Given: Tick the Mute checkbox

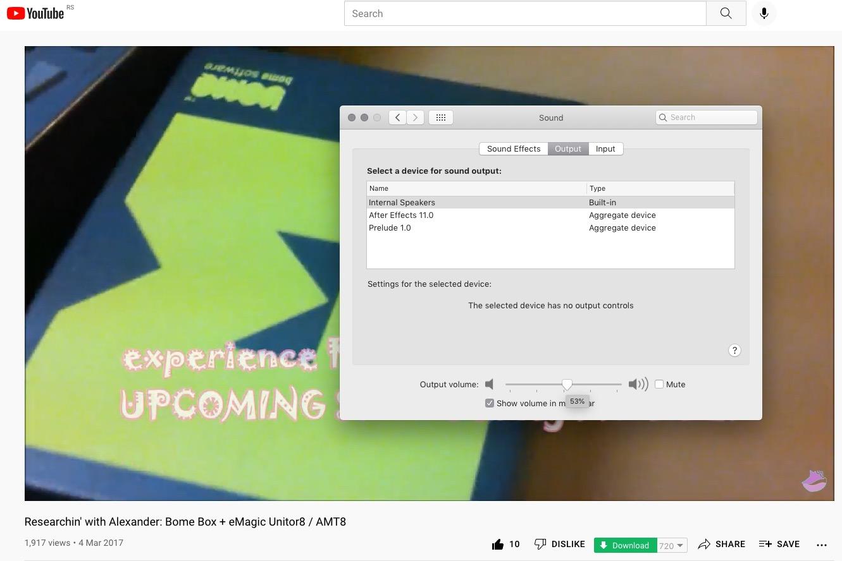Looking at the screenshot, I should point(659,384).
